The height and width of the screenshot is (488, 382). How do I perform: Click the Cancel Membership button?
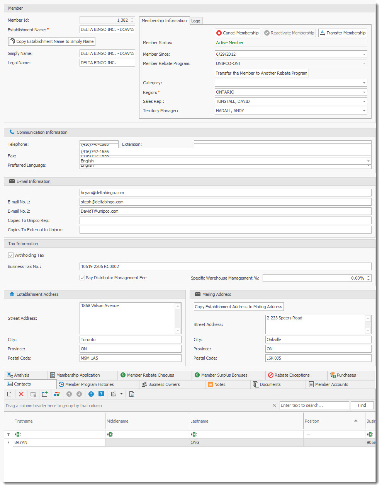(x=237, y=33)
